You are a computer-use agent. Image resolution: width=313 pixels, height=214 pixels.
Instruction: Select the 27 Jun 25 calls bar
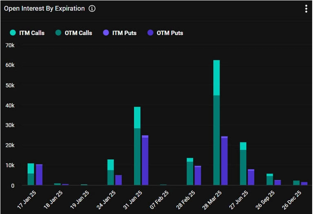tap(243, 164)
